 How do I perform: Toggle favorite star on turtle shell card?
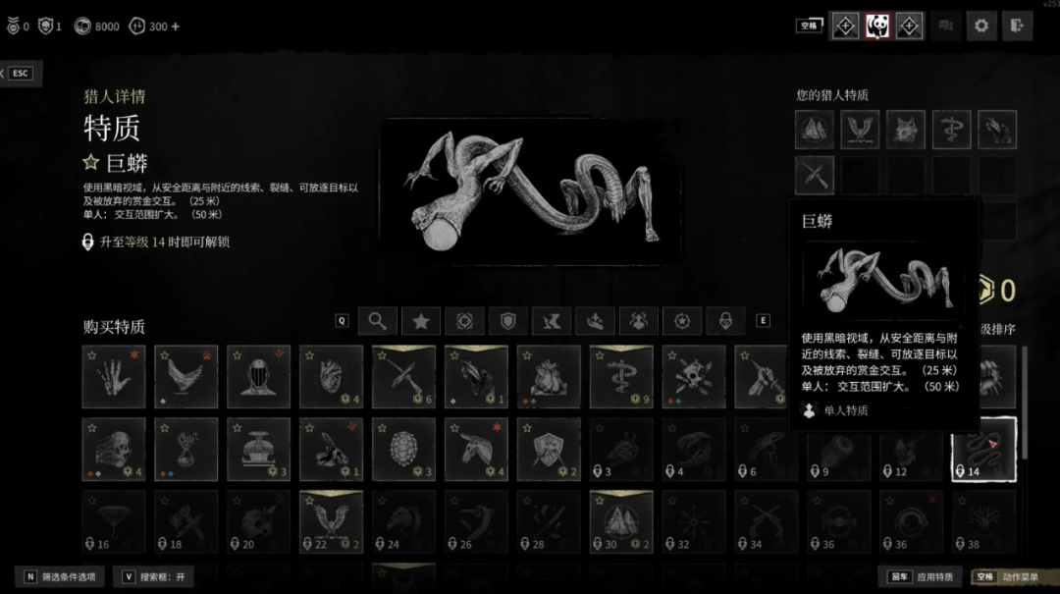coord(382,427)
